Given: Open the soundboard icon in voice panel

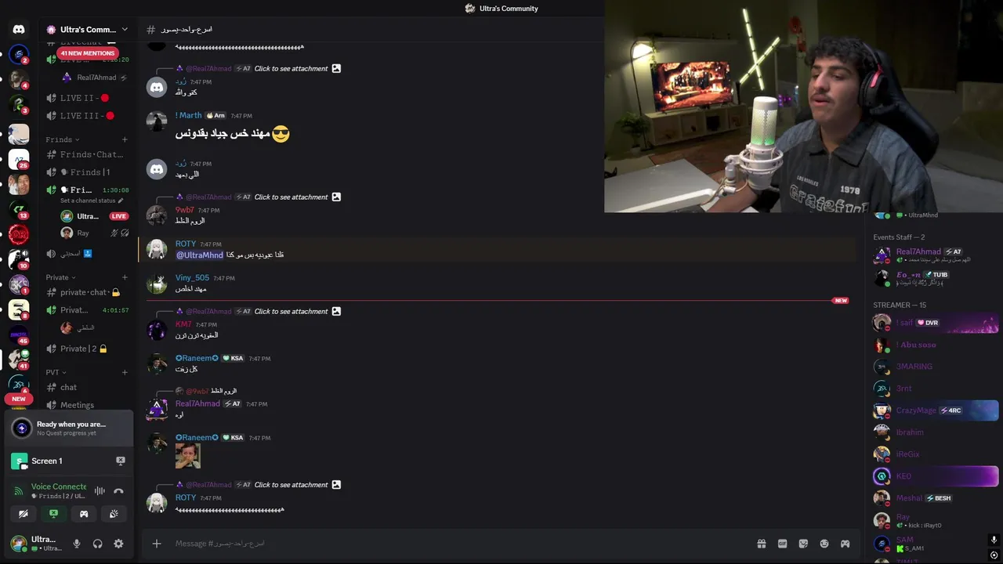Looking at the screenshot, I should click(x=114, y=514).
